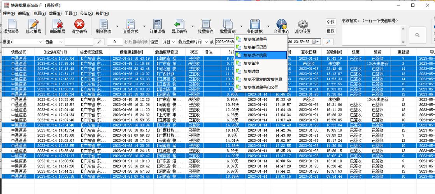Clear the table with 清空表格 icon
The height and width of the screenshot is (194, 435).
point(79,26)
